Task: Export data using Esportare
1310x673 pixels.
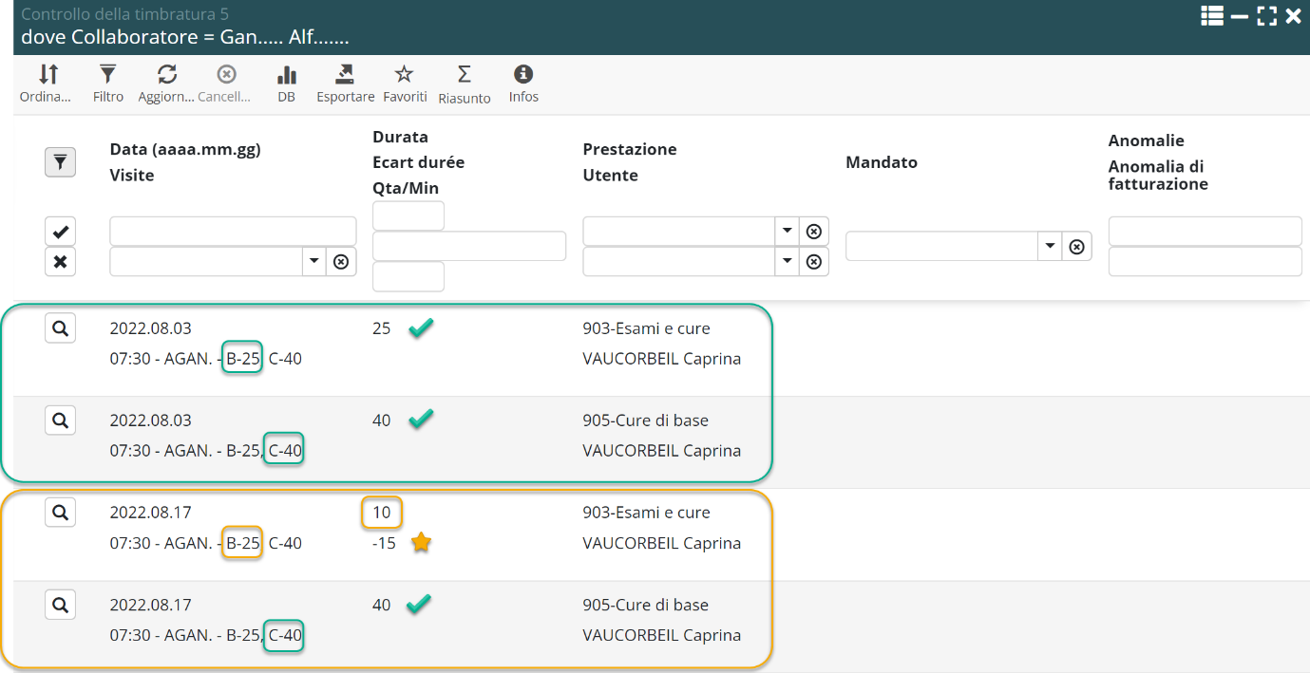Action: coord(345,76)
